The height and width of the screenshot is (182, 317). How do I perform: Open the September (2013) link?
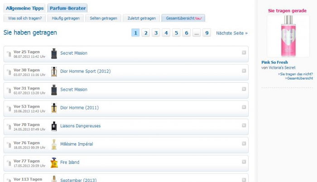pos(78,180)
